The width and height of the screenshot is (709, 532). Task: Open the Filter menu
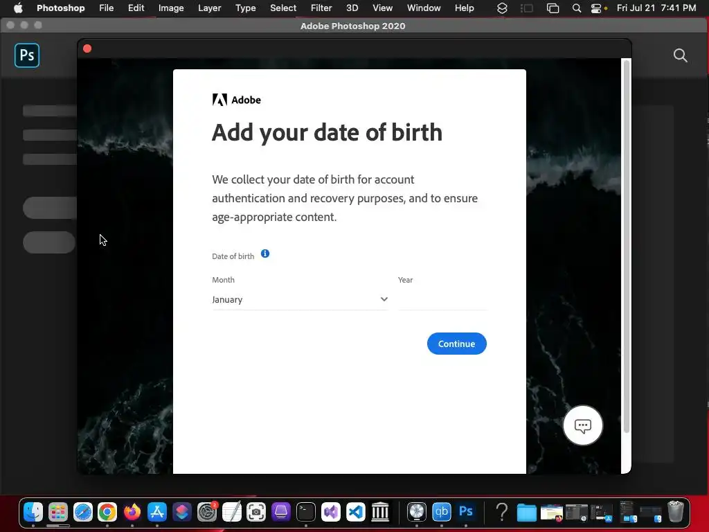point(321,8)
